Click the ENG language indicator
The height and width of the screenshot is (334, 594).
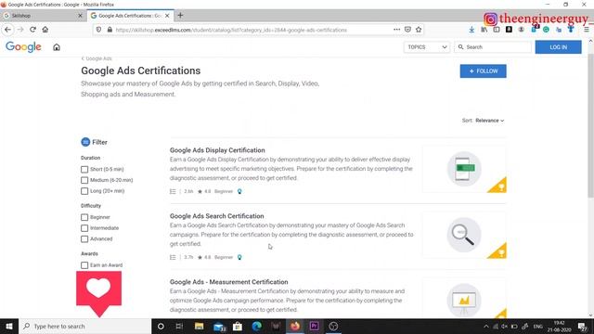pos(538,327)
